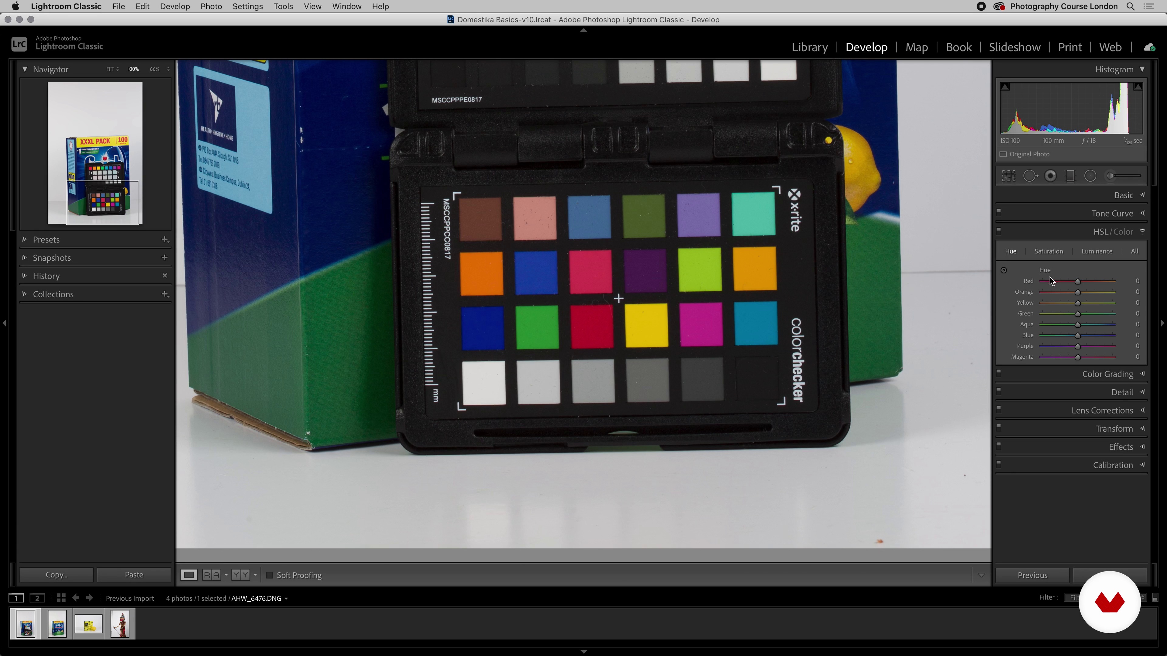Expand the History panel
Screen dimensions: 1167x656
(24, 276)
